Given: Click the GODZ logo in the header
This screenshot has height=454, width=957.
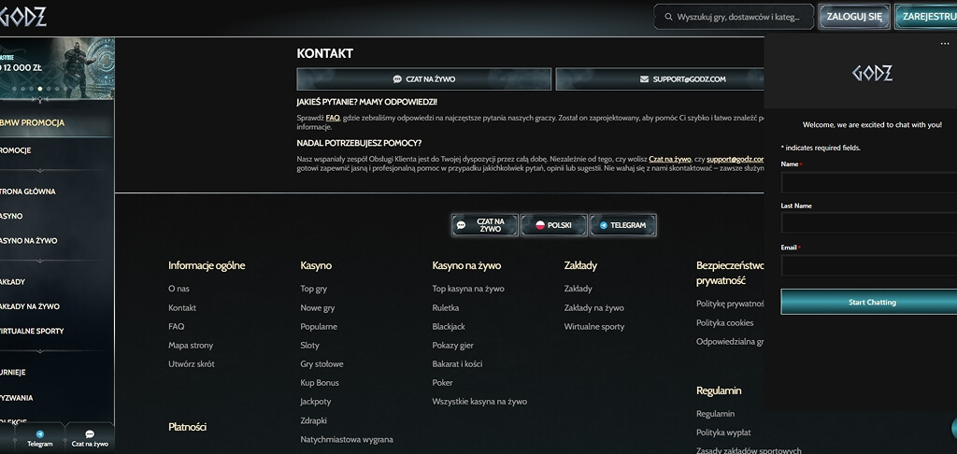Looking at the screenshot, I should click(23, 17).
